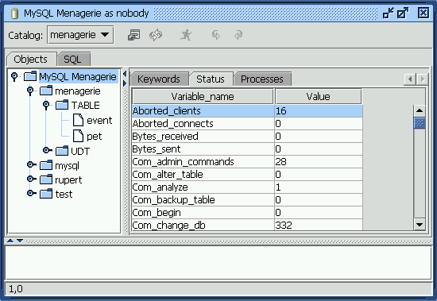Screen dimensions: 437x301
Task: Click the status table scroll up arrow
Action: click(420, 111)
